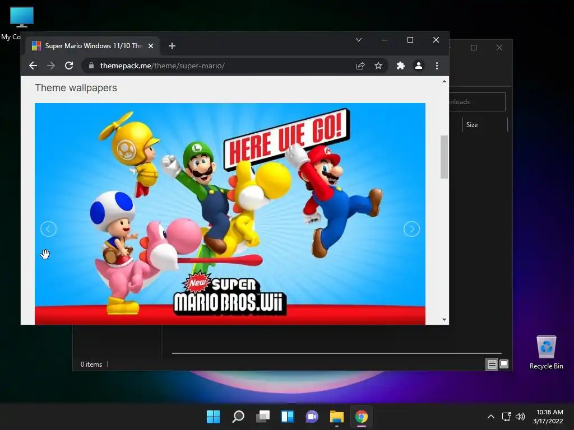Click the page scrollbar down arrow

(x=444, y=320)
